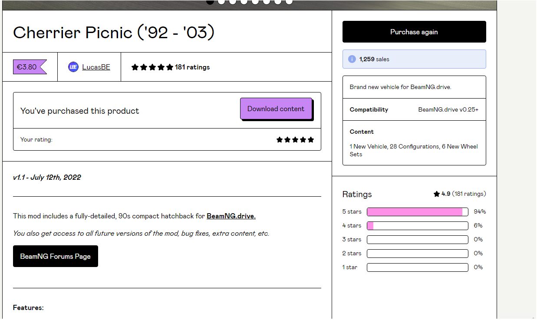Image resolution: width=537 pixels, height=320 pixels.
Task: Click the Purchase again button
Action: coord(414,32)
